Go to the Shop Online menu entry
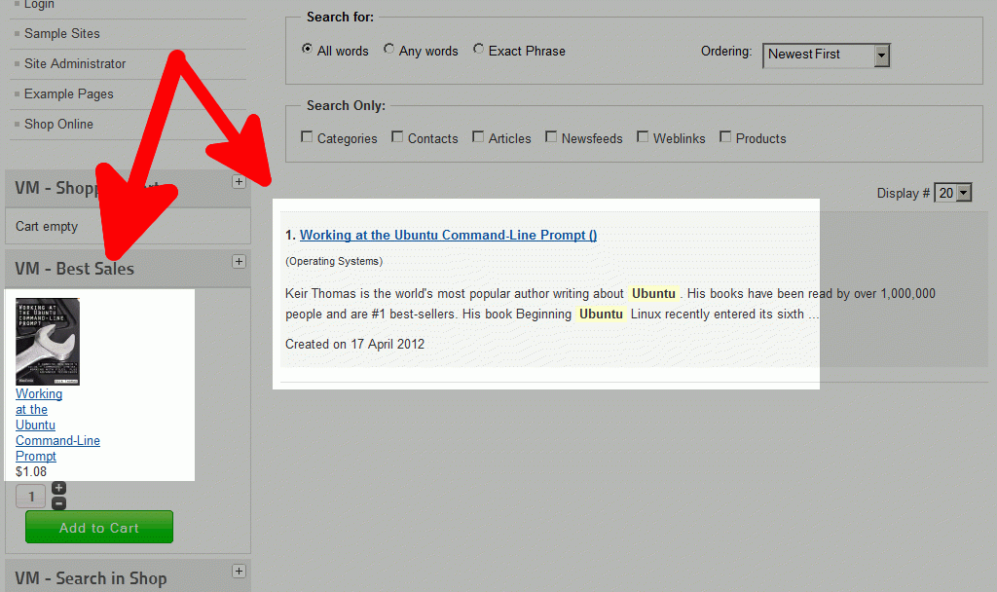The width and height of the screenshot is (997, 592). point(58,124)
